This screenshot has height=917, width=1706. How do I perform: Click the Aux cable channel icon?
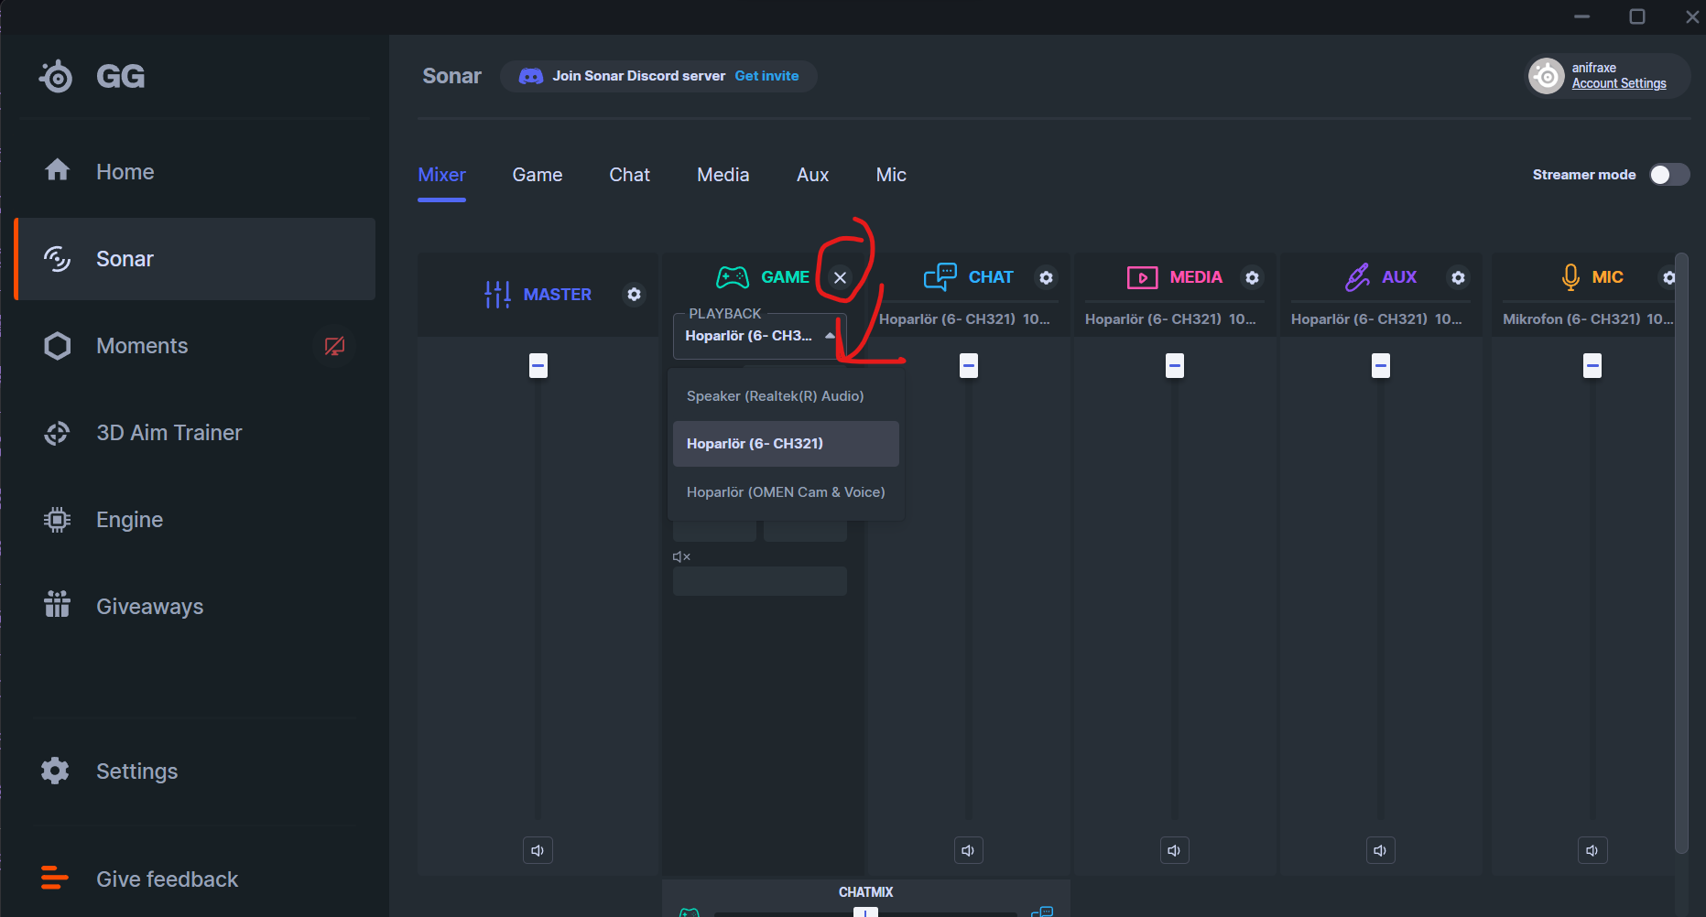tap(1357, 277)
